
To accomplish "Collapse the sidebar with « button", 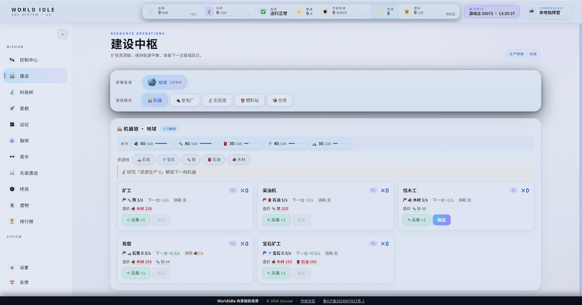I will click(x=62, y=34).
